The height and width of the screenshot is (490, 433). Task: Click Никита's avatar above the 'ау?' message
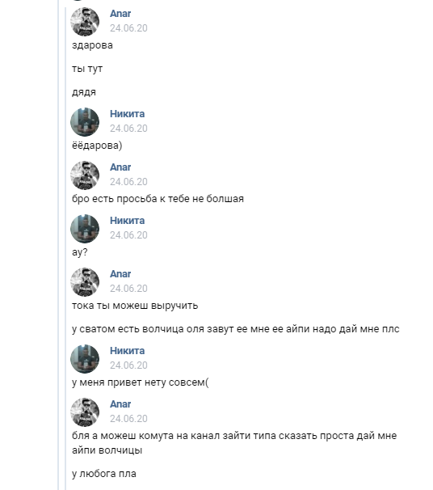[x=85, y=229]
